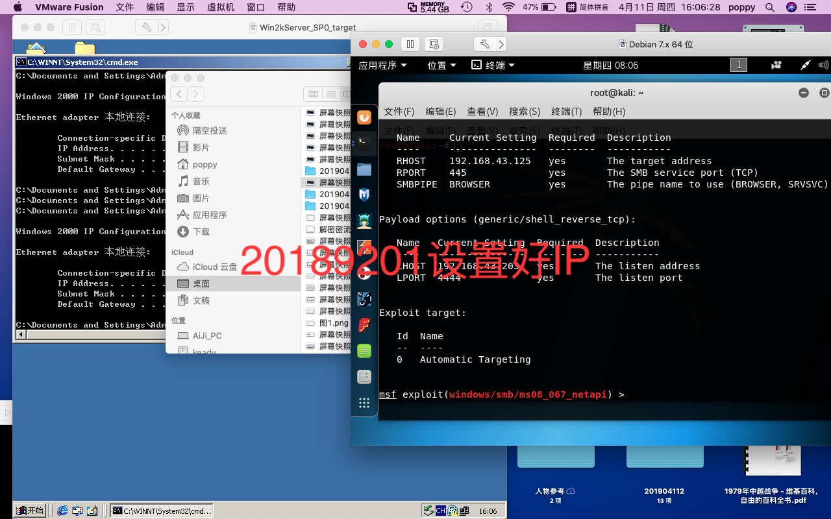Open the 简体拼音 input method menu
Screen dimensions: 831x519
pyautogui.click(x=588, y=7)
